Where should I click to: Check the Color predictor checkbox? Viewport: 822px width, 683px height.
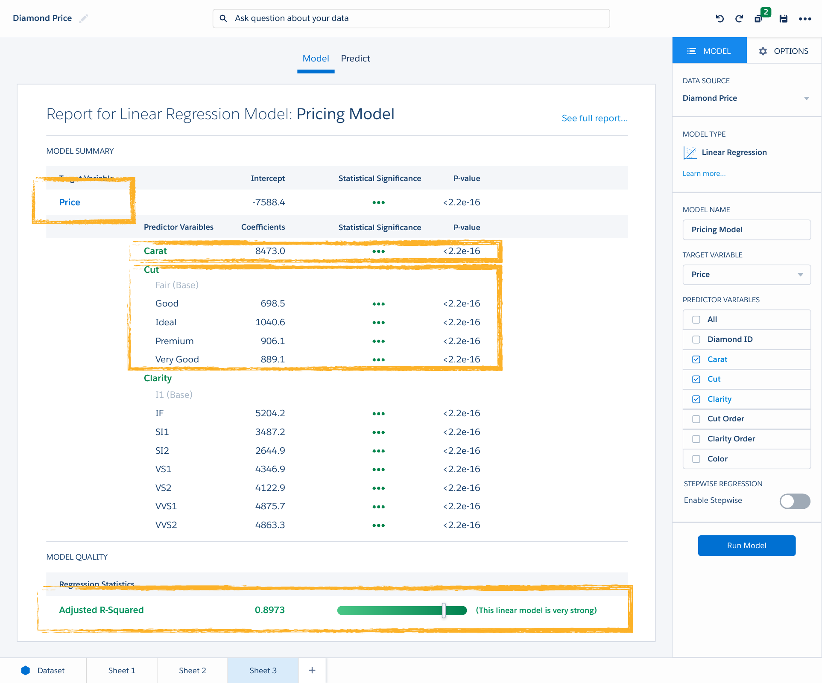point(696,459)
